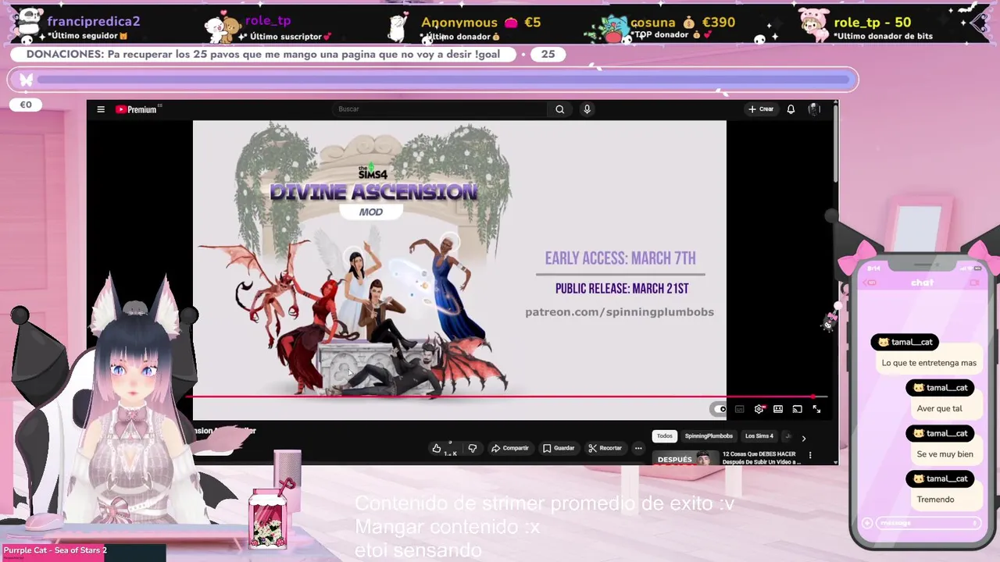Dislike the video with thumbs down
Viewport: 1000px width, 562px height.
point(472,448)
